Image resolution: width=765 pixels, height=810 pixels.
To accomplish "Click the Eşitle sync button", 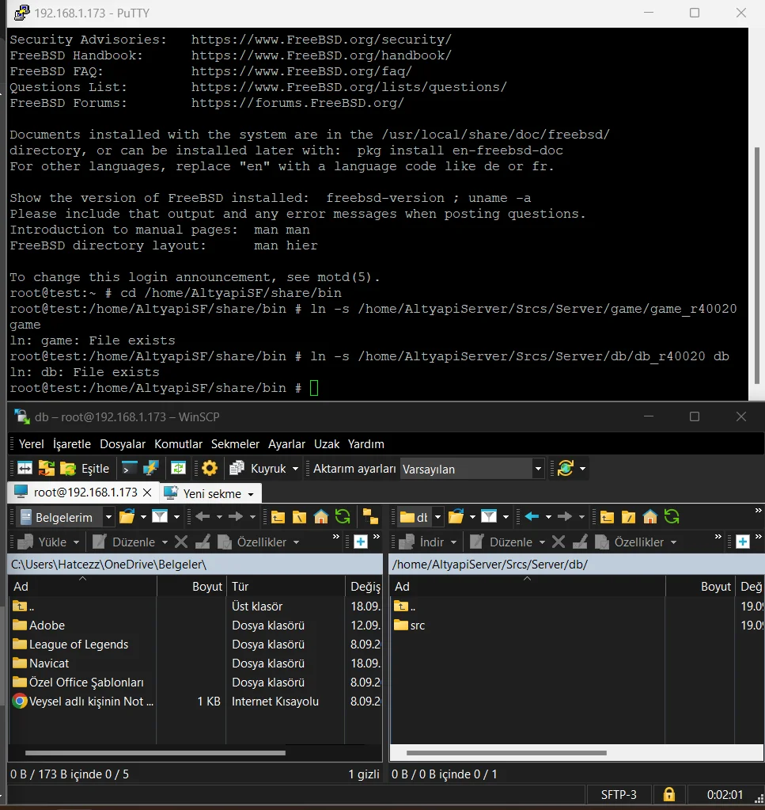I will coord(85,469).
